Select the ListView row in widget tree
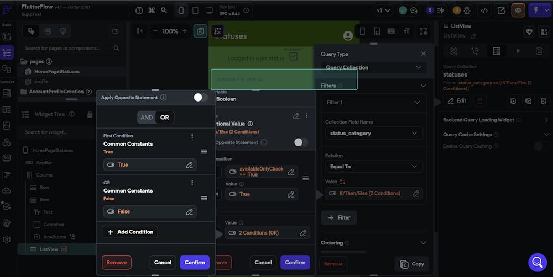Screen dimensions: 553x277 [56, 249]
